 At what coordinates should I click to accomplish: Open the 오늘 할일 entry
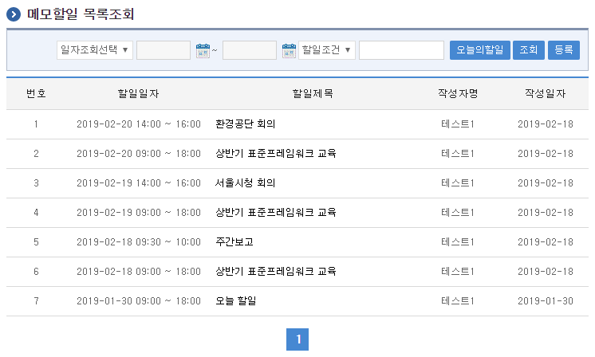point(236,301)
